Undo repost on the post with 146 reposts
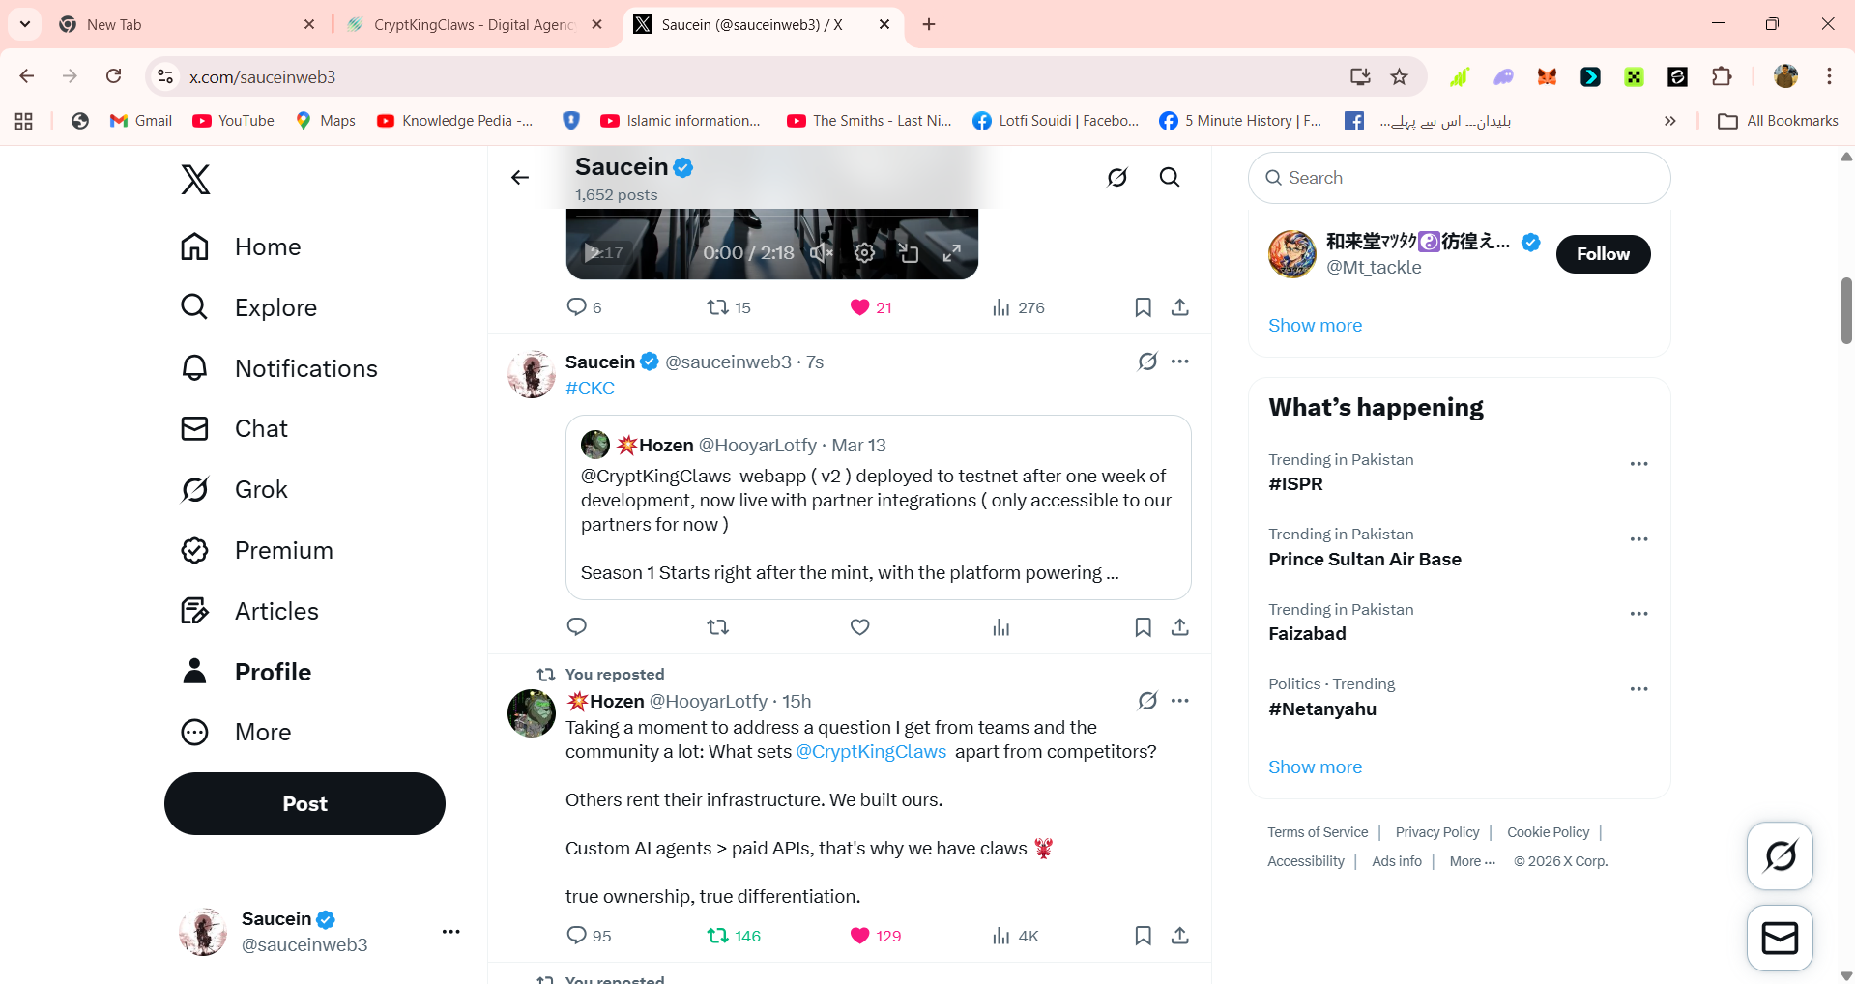 [x=734, y=936]
